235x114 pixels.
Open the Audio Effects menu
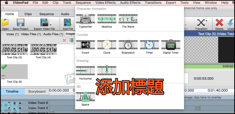pos(130,3)
